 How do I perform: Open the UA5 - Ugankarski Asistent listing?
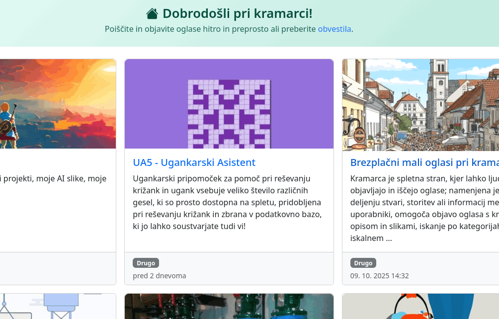194,162
